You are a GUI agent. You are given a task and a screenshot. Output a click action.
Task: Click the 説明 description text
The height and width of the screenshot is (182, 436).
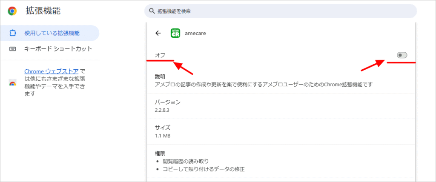[264, 85]
